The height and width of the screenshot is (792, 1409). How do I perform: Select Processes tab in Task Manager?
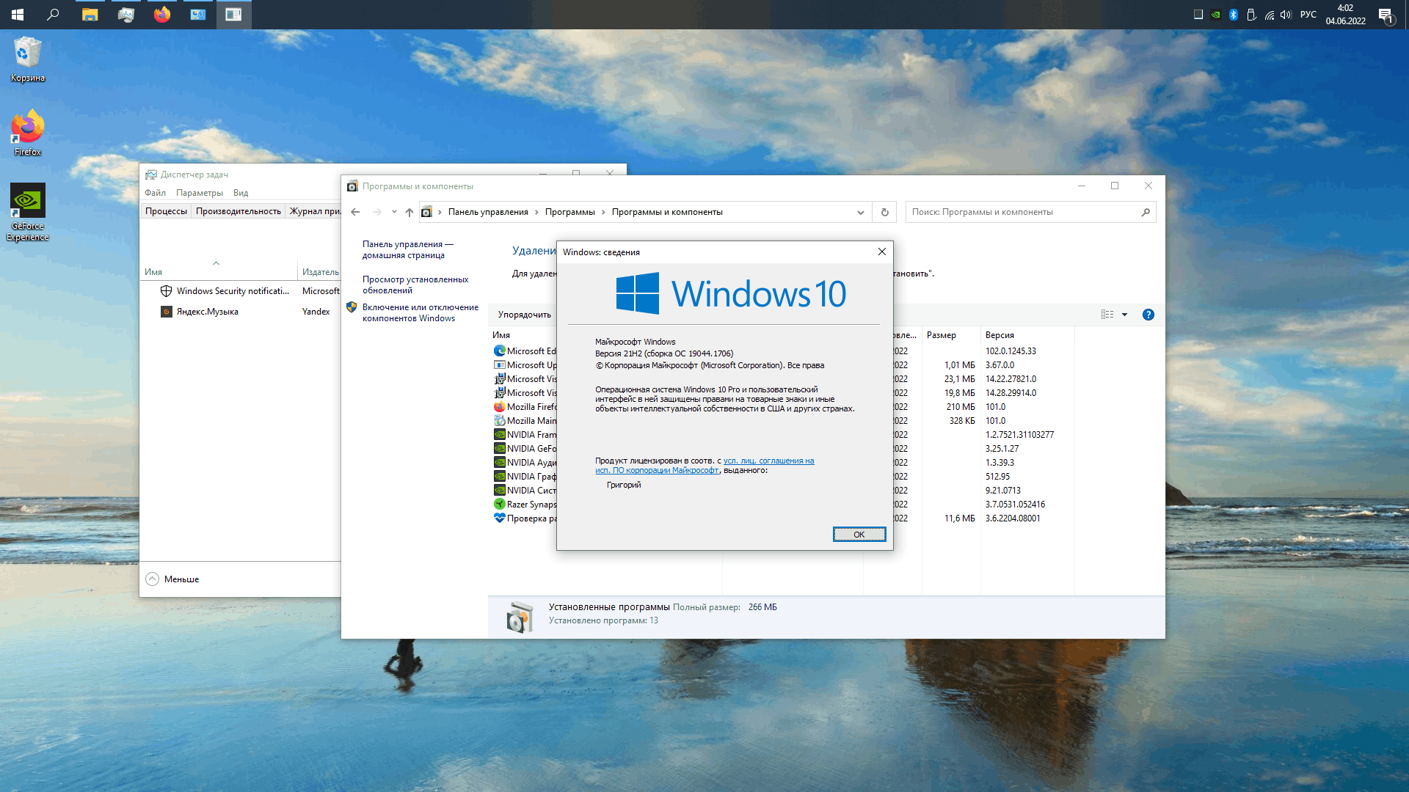(167, 210)
